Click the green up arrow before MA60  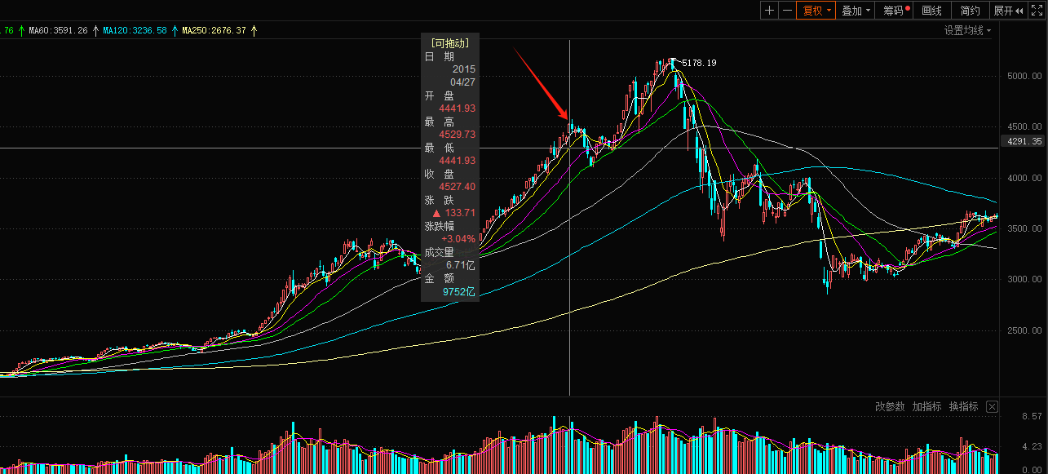20,30
